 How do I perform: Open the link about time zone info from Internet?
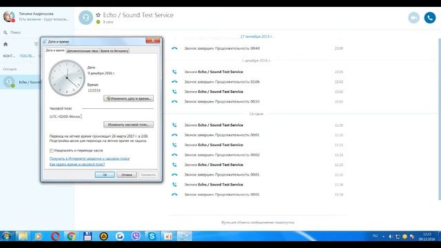(x=90, y=158)
